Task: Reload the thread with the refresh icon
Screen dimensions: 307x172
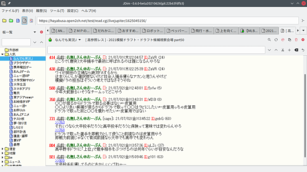Action: [x=276, y=40]
